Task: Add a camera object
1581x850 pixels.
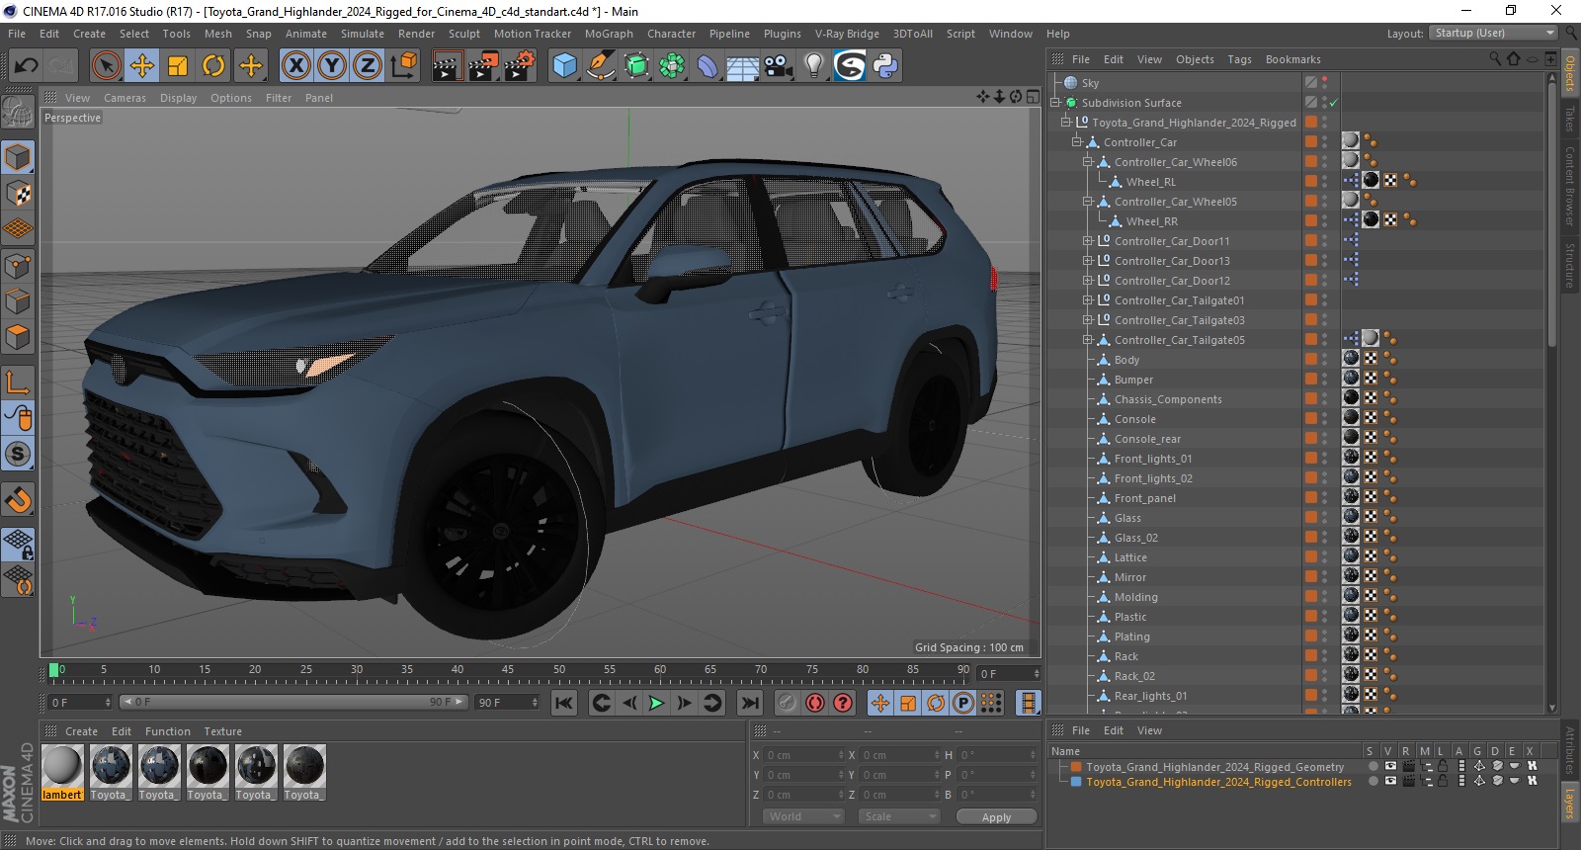Action: [x=779, y=66]
